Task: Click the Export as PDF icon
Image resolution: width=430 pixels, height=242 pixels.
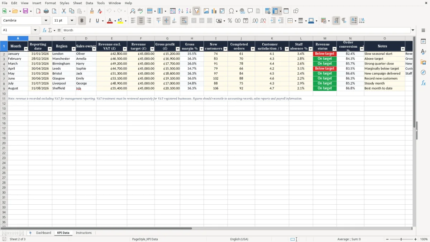Action: (38, 11)
